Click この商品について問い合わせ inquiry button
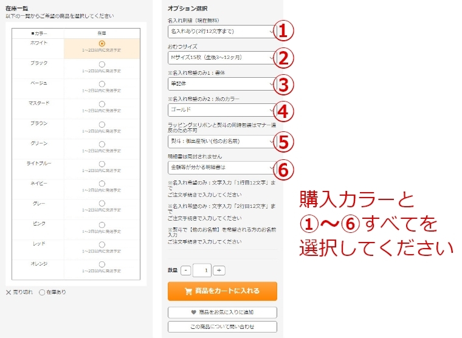 tap(222, 327)
